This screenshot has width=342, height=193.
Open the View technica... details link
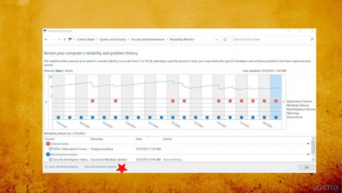click(x=173, y=160)
